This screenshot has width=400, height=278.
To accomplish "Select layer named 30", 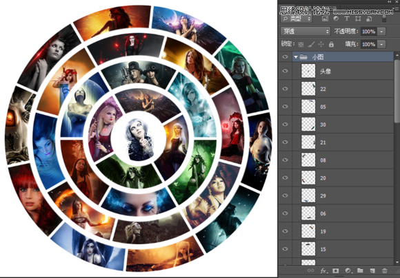I will coord(323,125).
